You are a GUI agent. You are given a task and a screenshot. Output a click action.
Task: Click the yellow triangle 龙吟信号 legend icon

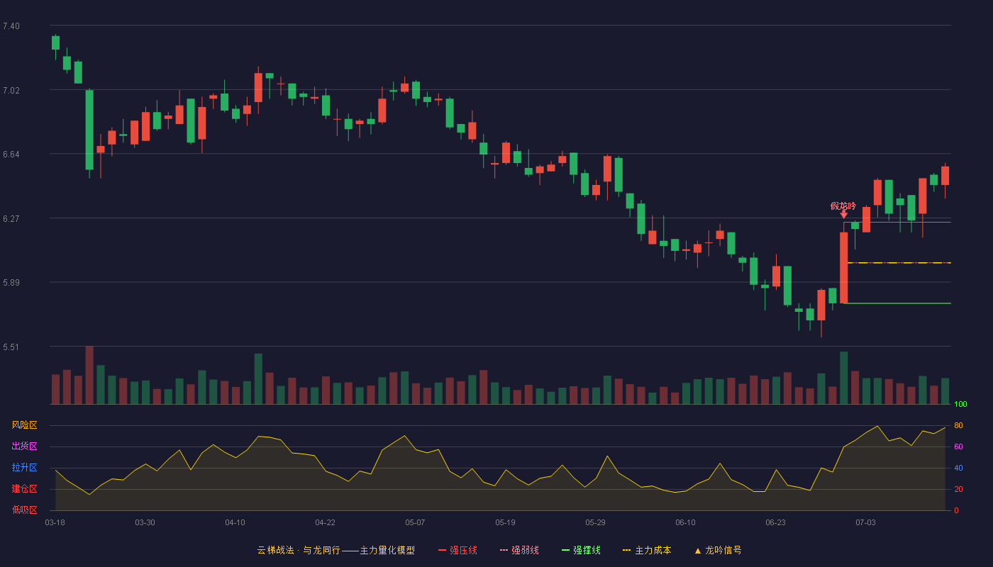click(697, 551)
